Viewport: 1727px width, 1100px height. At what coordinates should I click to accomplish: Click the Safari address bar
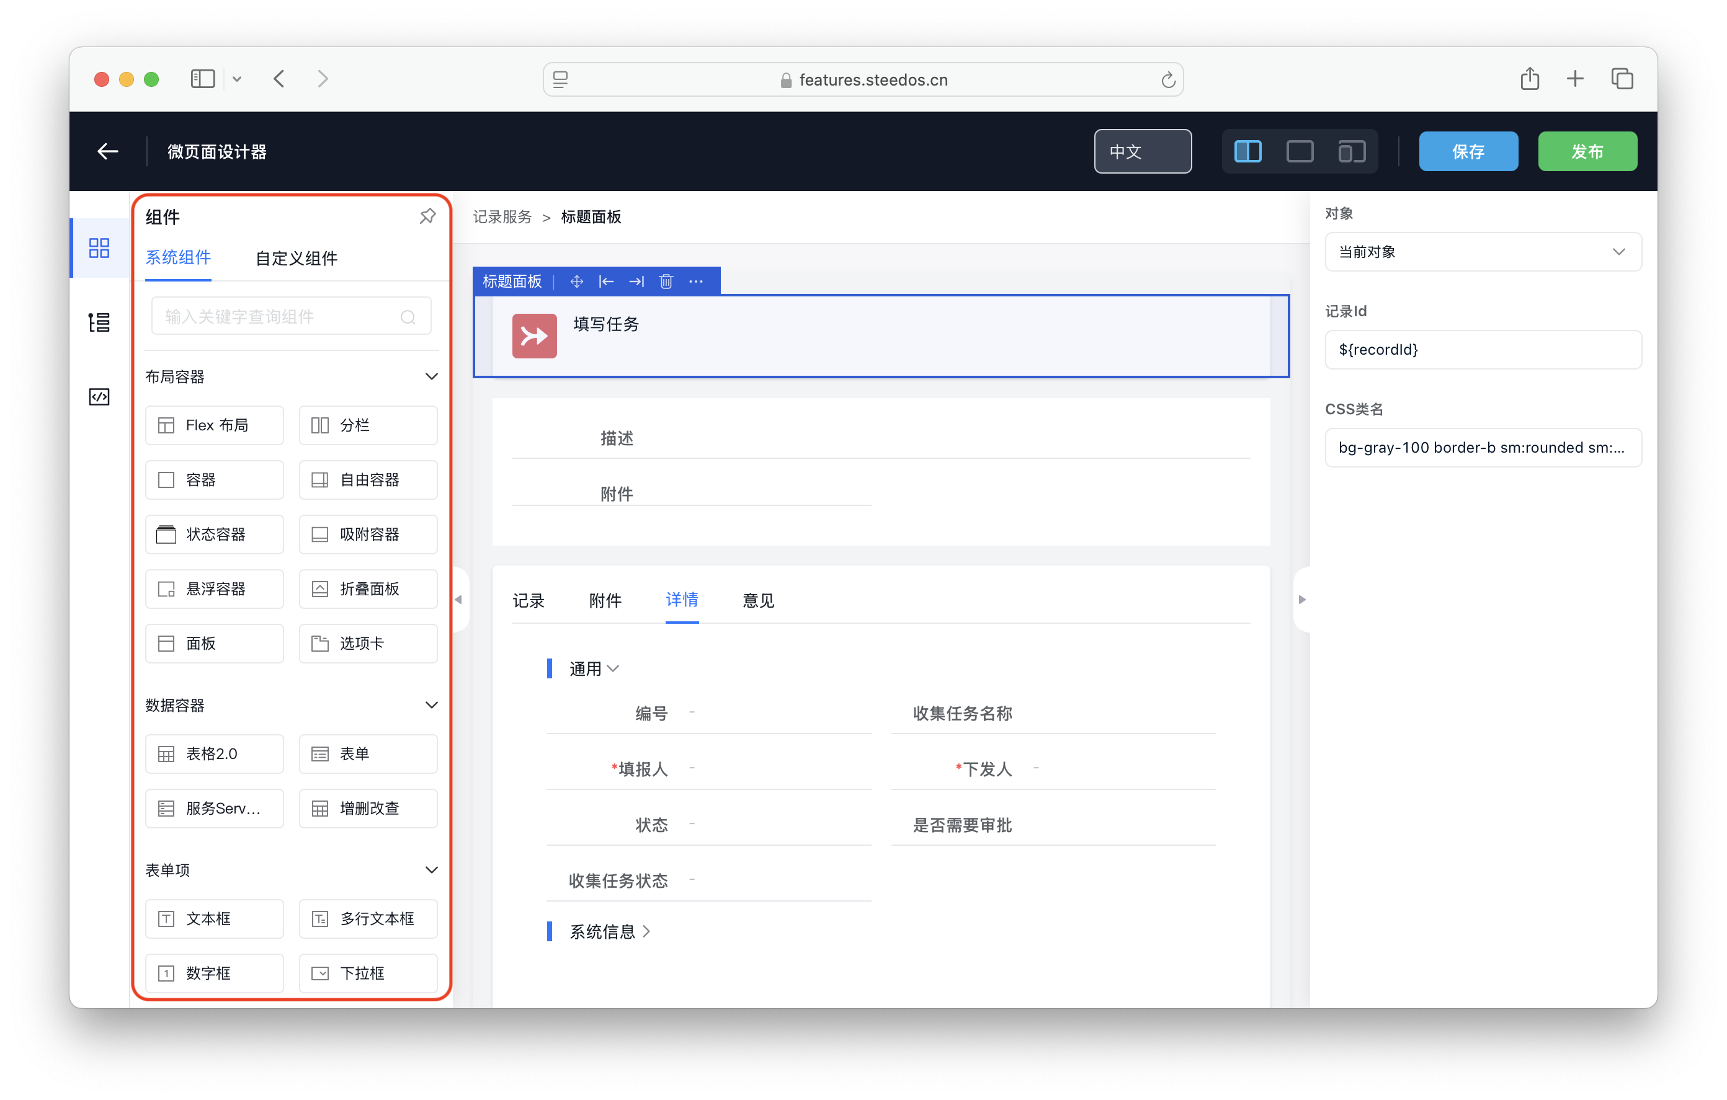[x=863, y=79]
